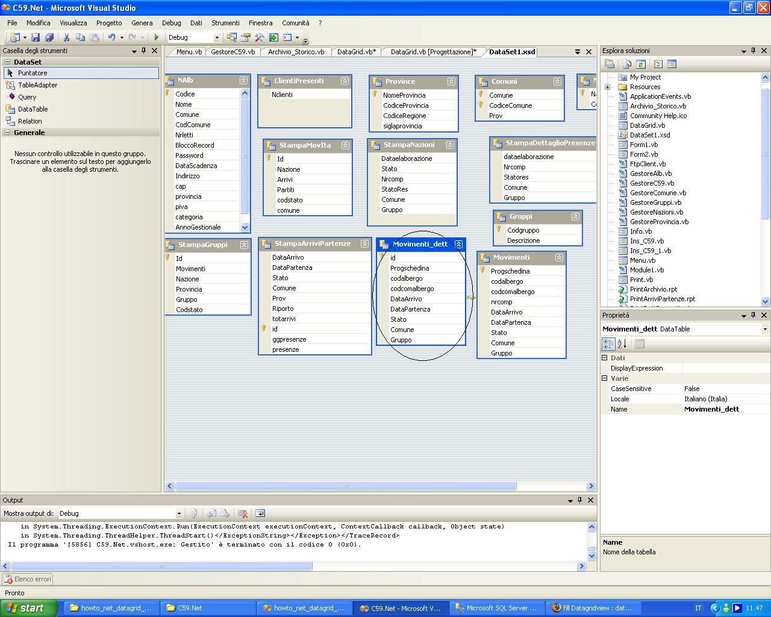Select the Relation toolbox item
The image size is (771, 617).
pyautogui.click(x=30, y=121)
